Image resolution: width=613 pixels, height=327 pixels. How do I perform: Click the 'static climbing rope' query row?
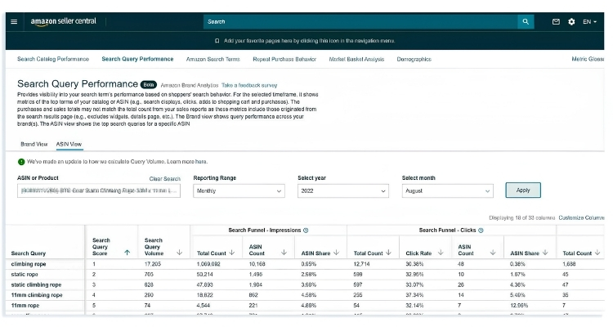coord(305,284)
